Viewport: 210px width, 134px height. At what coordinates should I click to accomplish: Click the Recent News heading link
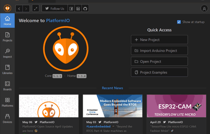pos(112,88)
